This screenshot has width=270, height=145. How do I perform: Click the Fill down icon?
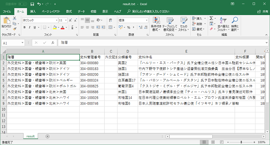click(211, 24)
